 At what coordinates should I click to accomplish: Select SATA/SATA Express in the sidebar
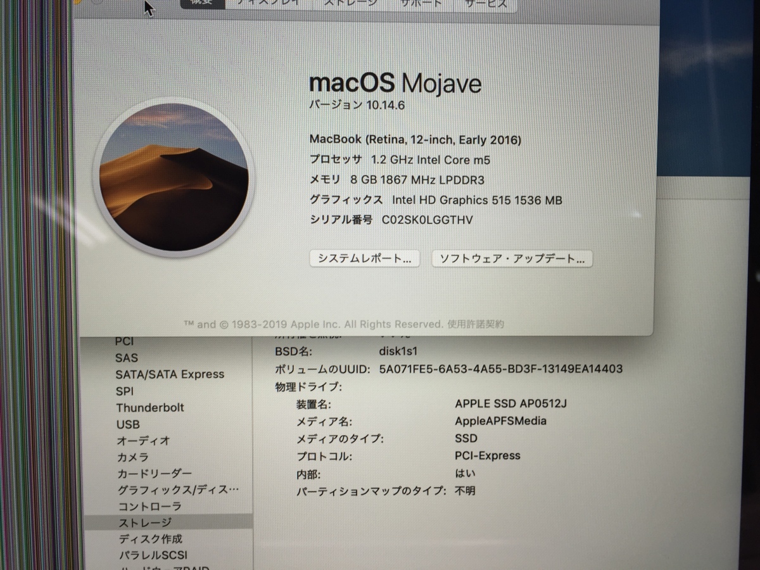[x=170, y=374]
